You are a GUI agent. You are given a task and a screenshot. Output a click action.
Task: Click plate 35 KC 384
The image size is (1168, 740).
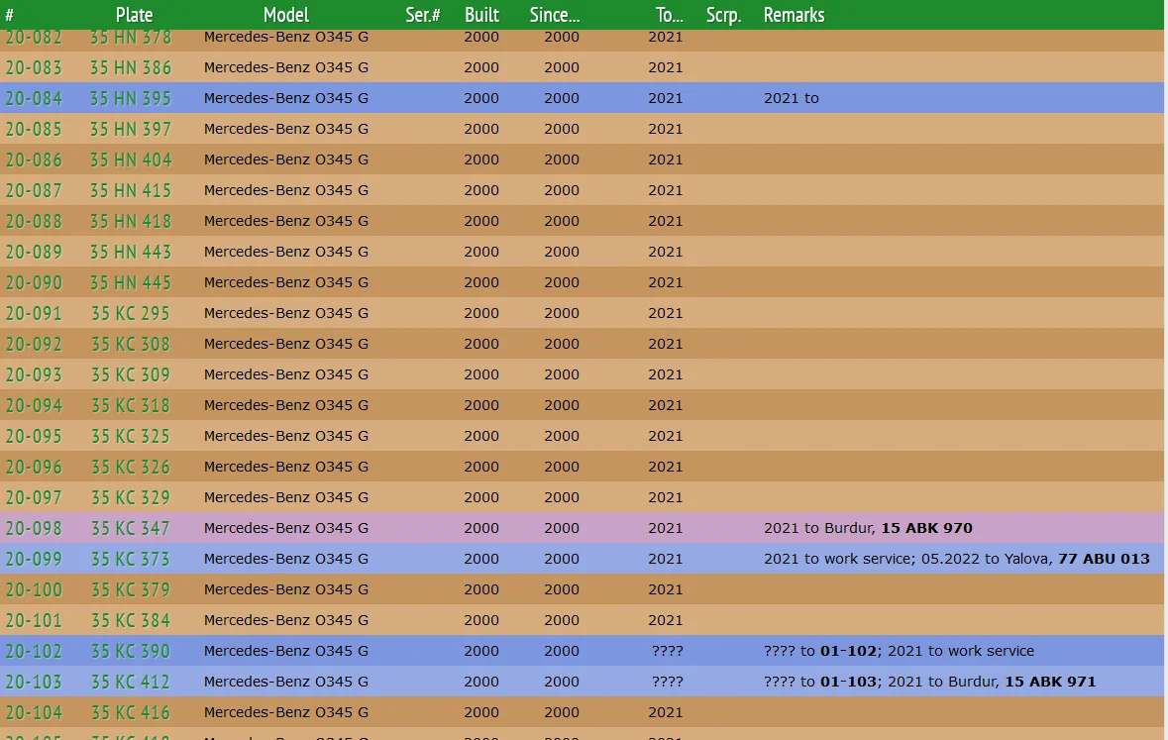click(131, 620)
